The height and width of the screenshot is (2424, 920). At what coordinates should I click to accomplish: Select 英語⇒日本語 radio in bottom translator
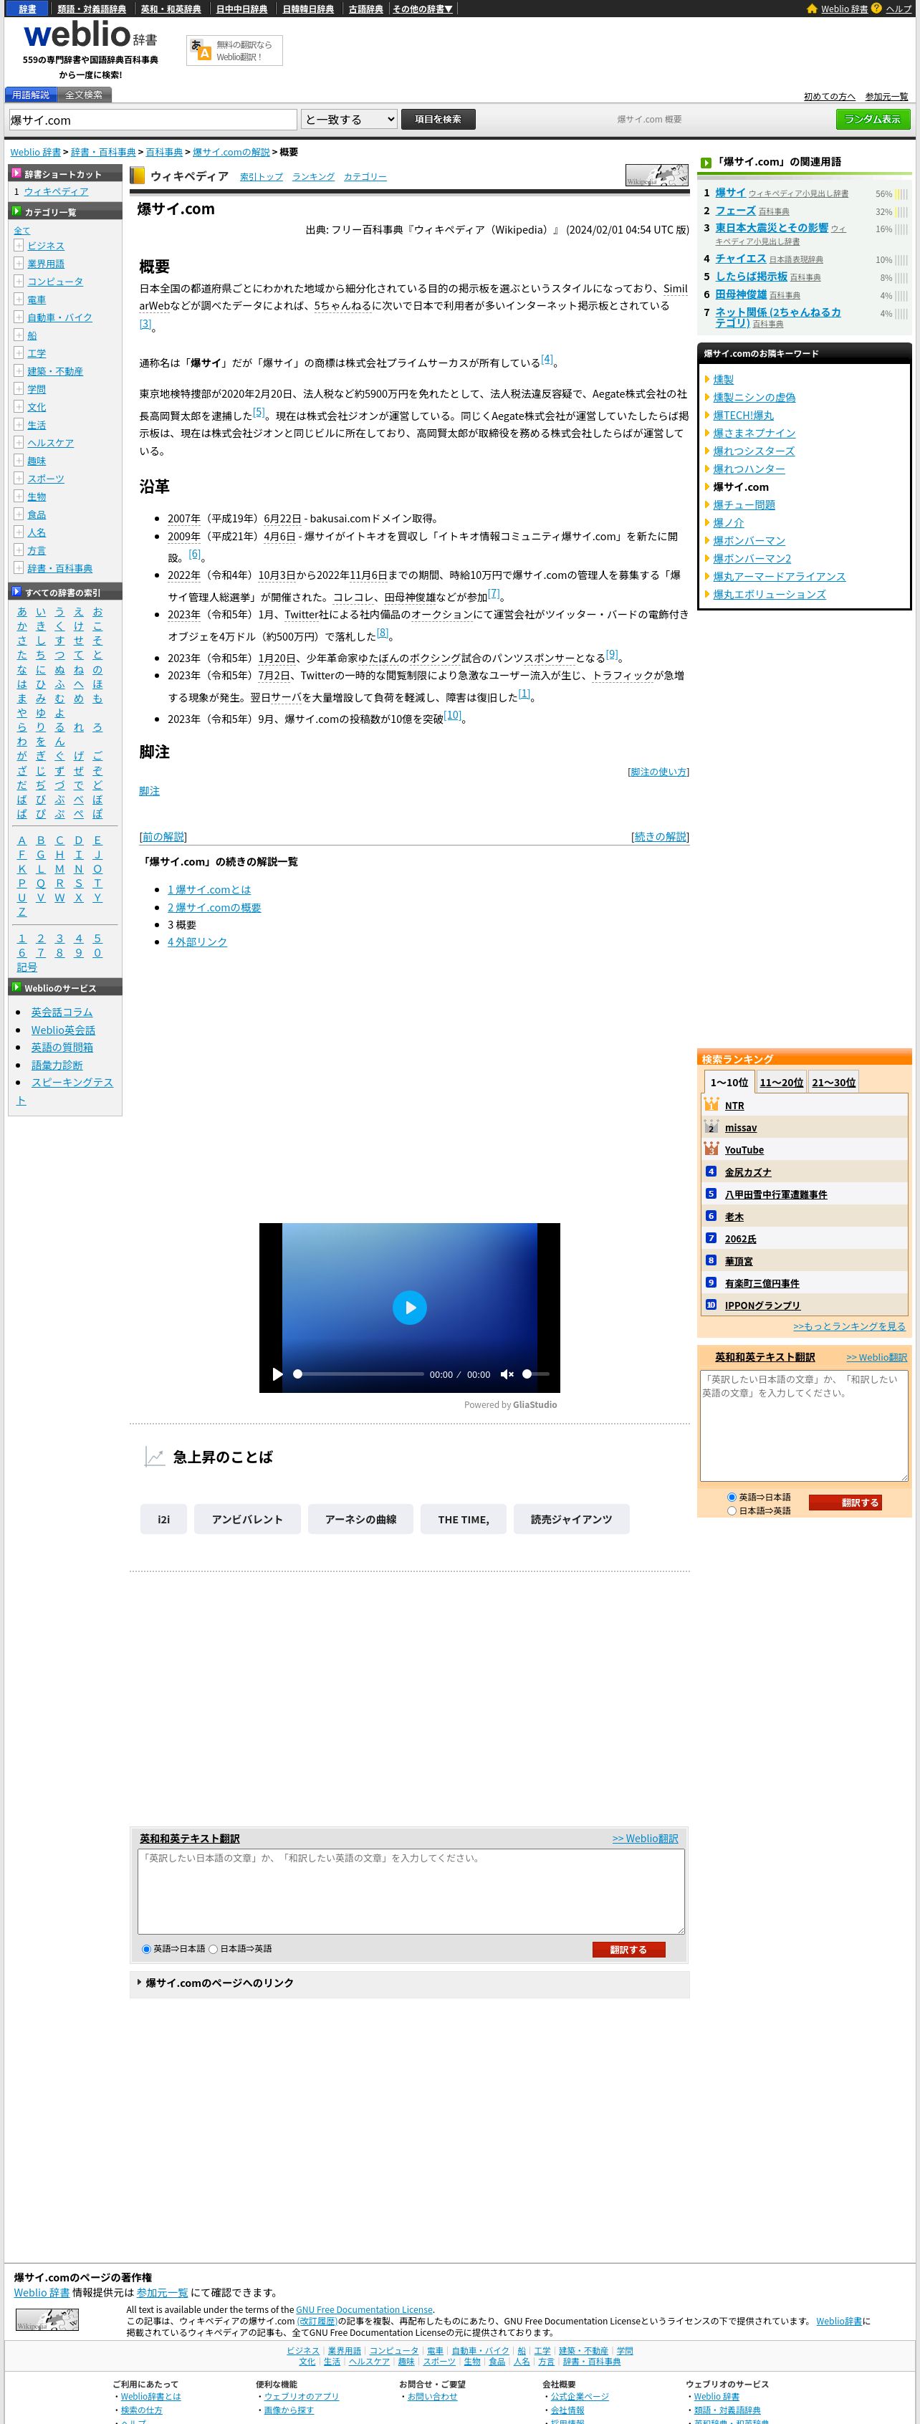coord(145,1949)
